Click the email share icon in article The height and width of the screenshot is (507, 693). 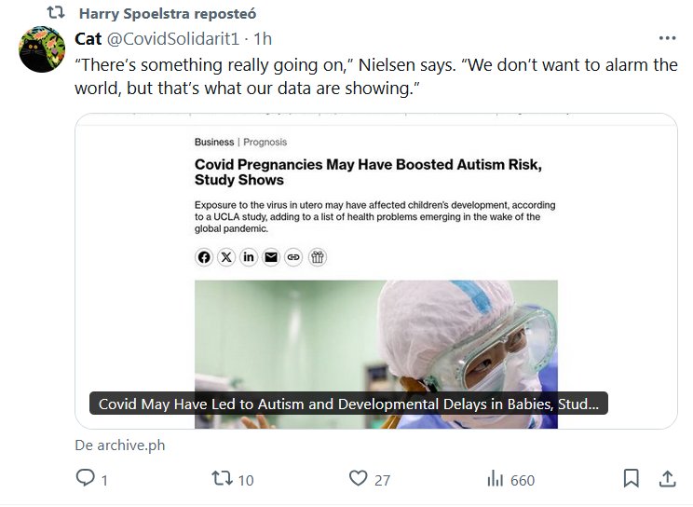[x=271, y=257]
